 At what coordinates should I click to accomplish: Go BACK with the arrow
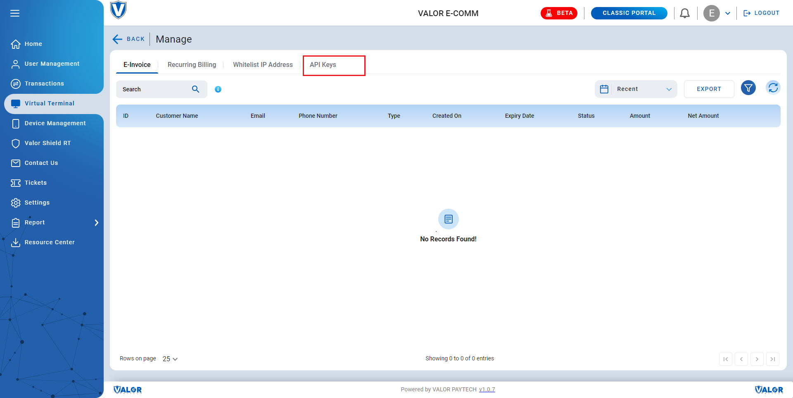[x=128, y=39]
